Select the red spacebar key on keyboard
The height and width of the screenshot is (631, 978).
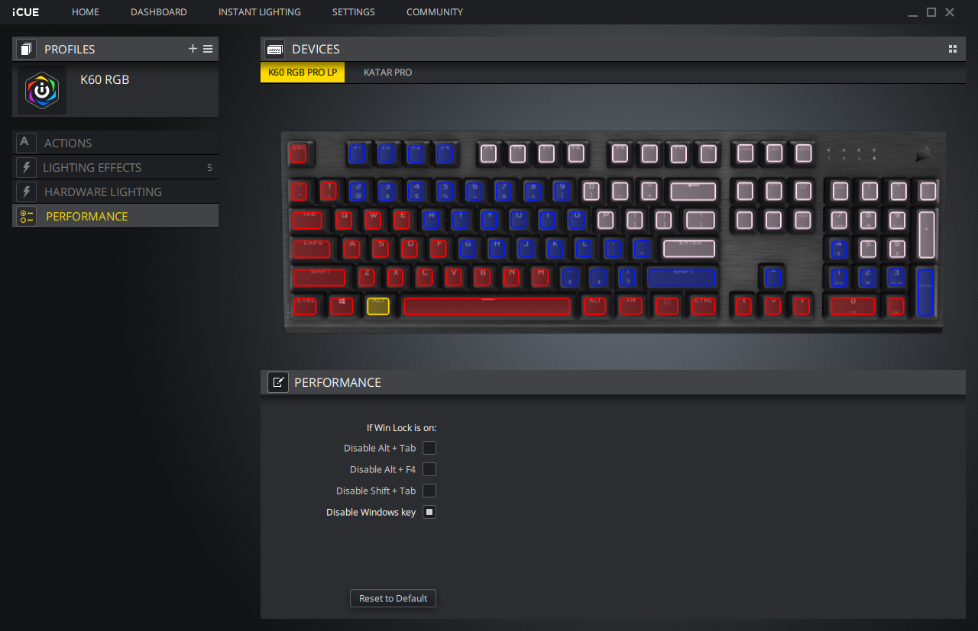pos(487,306)
